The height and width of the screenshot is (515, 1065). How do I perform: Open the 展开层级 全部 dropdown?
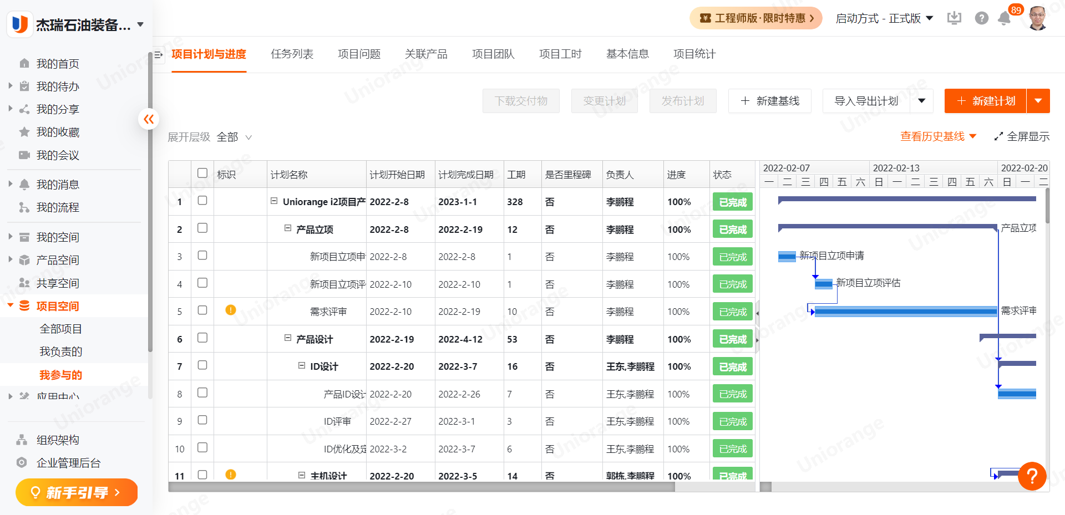point(234,137)
